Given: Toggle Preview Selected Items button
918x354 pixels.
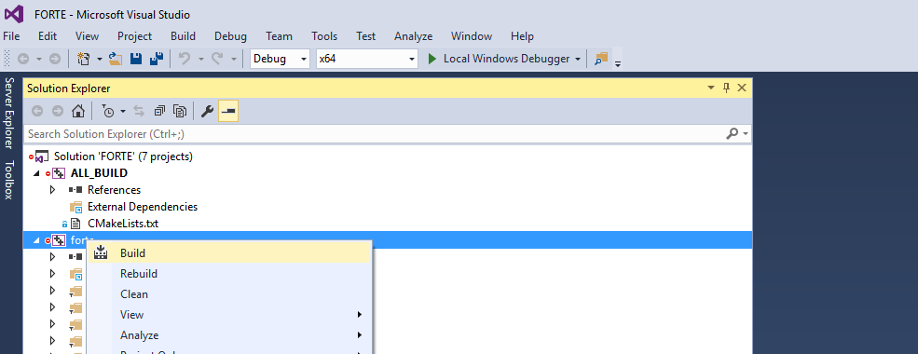Looking at the screenshot, I should [x=227, y=111].
